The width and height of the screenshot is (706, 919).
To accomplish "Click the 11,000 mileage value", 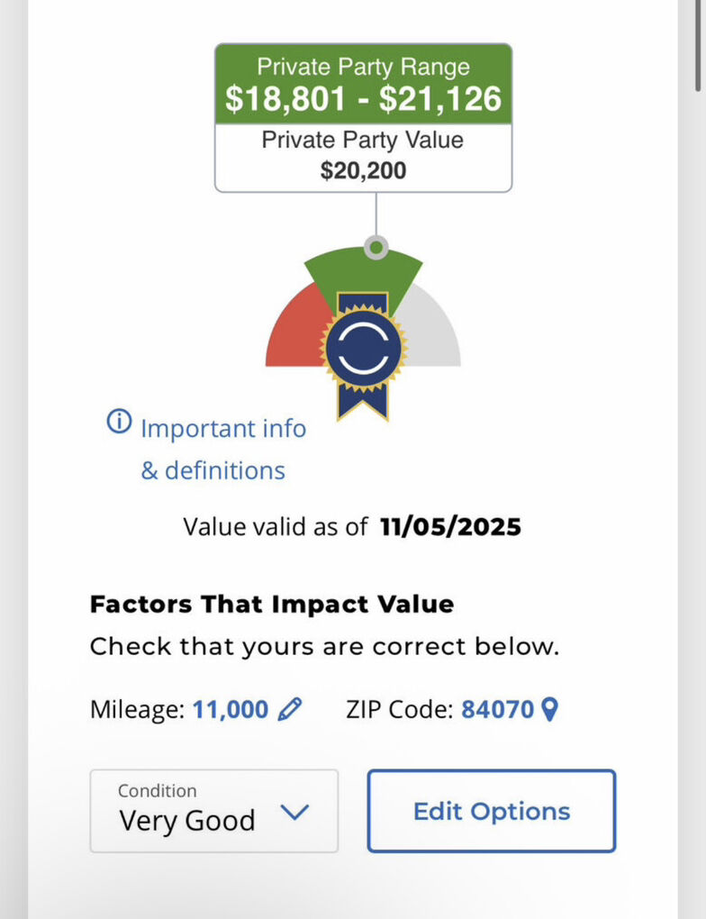I will click(231, 710).
